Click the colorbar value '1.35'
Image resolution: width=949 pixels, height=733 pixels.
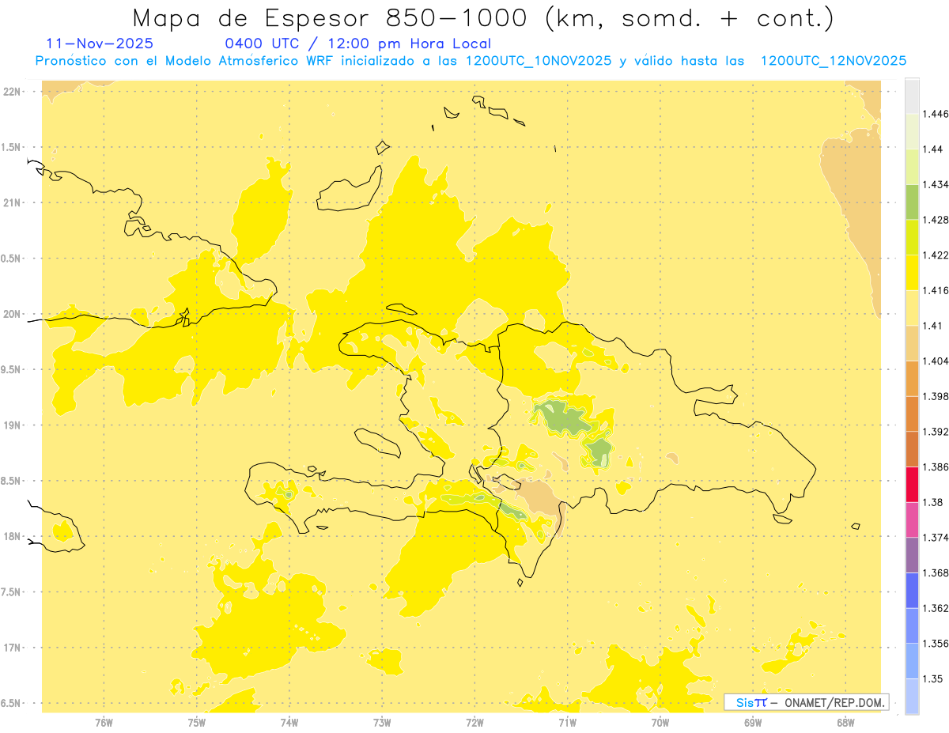pyautogui.click(x=932, y=679)
